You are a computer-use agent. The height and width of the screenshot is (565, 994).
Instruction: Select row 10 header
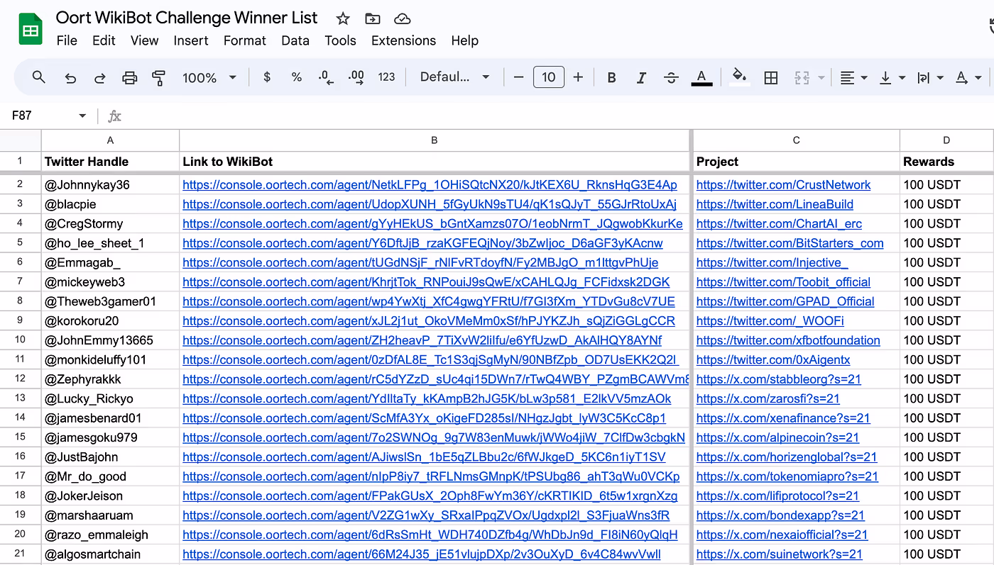21,340
